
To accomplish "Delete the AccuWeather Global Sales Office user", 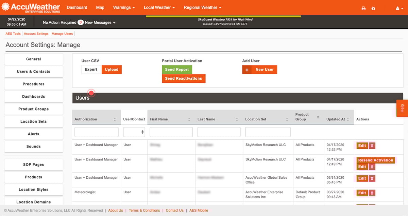I will click(x=372, y=178).
